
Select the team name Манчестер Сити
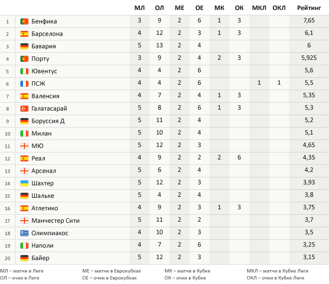pyautogui.click(x=55, y=221)
